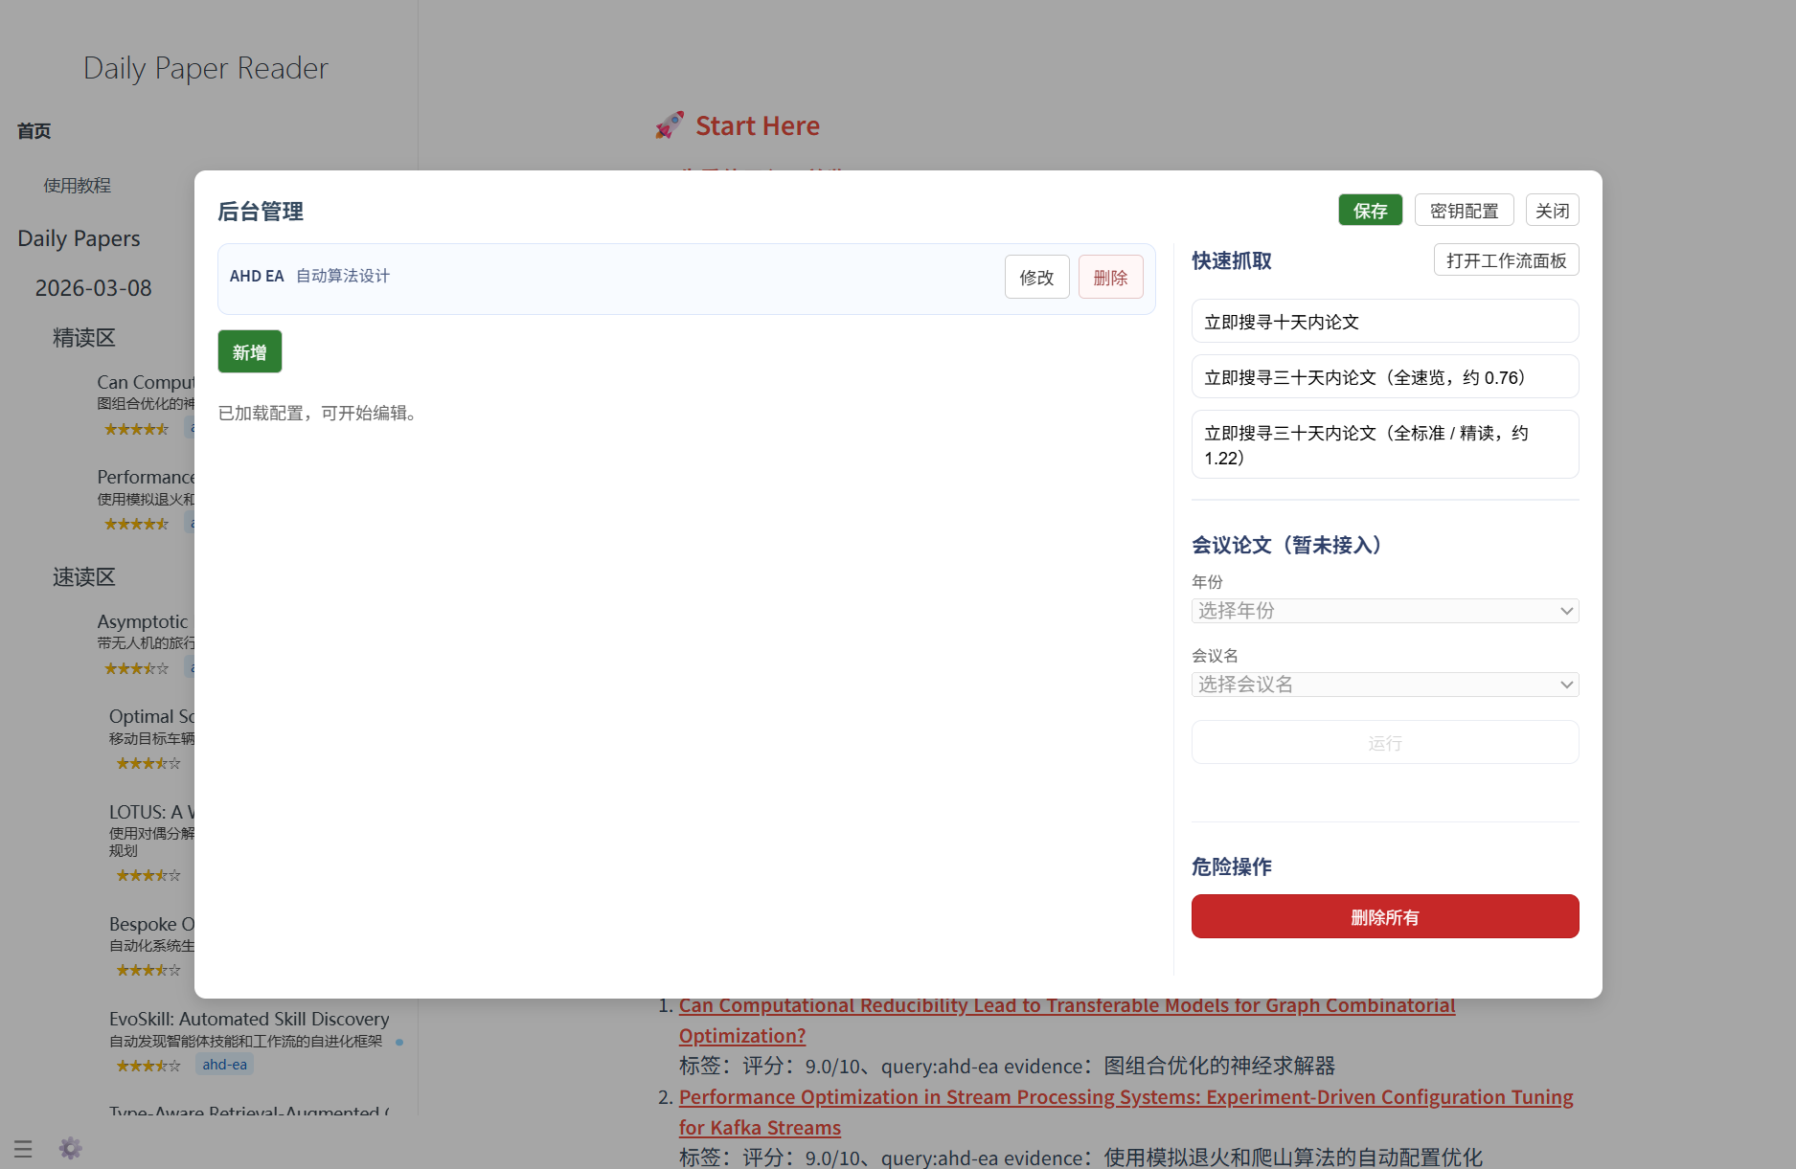The image size is (1796, 1169).
Task: Click 修改 for the AHD EA entry
Action: click(1036, 278)
